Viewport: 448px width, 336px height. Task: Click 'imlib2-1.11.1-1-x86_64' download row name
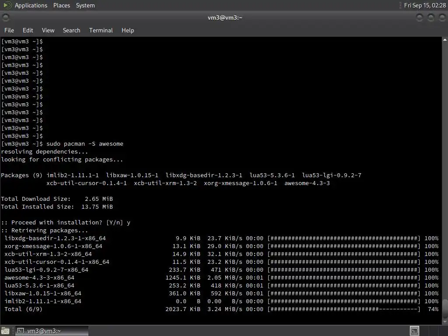click(43, 301)
